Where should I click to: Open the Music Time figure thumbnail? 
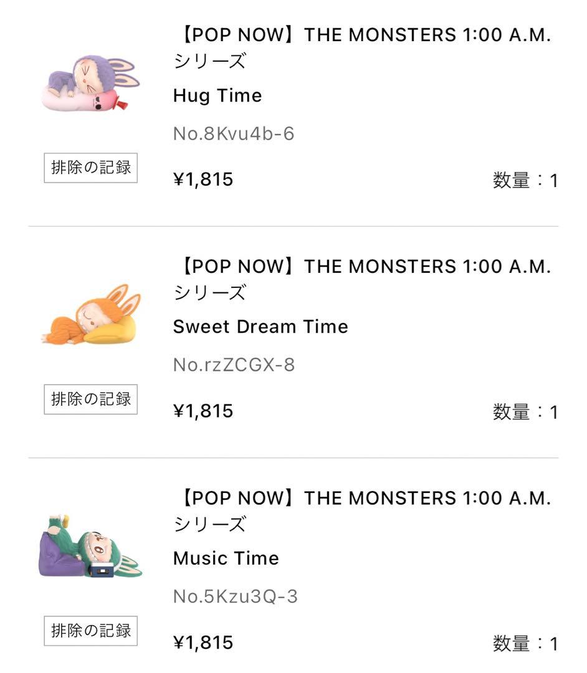(x=91, y=547)
